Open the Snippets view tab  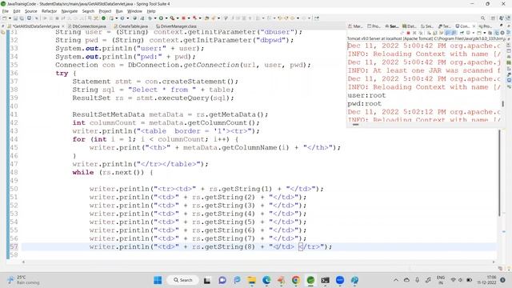click(427, 26)
